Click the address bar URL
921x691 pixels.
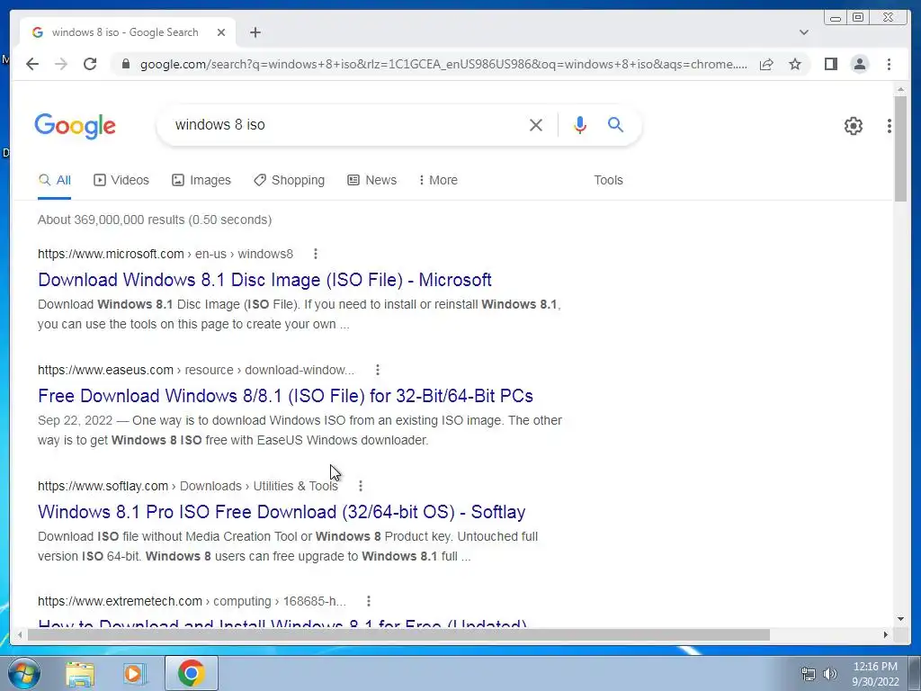point(443,64)
